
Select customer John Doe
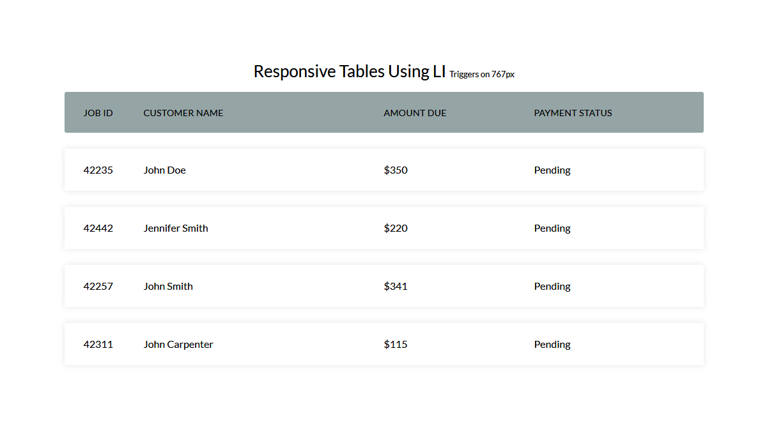tap(165, 170)
